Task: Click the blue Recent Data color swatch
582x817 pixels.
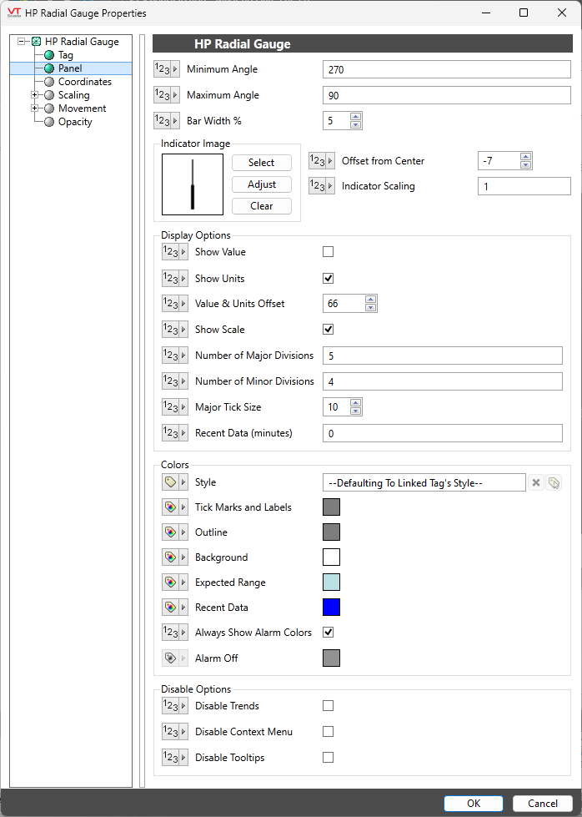Action: (x=331, y=608)
